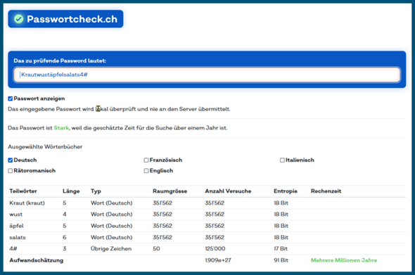Click into the password input field

(x=207, y=75)
